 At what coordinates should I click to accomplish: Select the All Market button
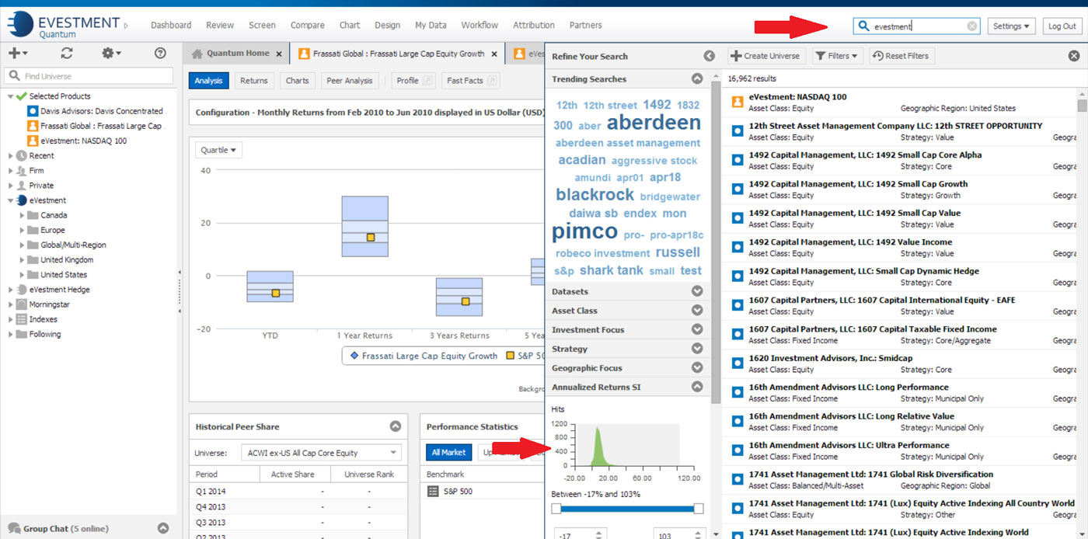(x=448, y=453)
